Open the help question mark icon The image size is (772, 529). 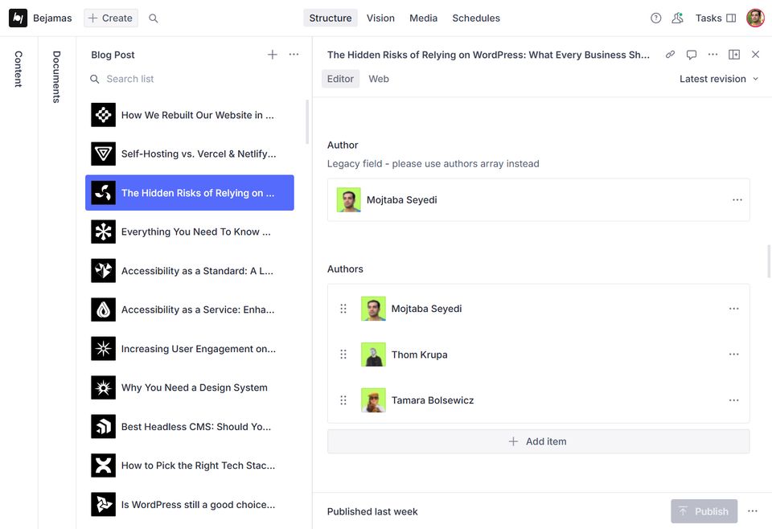coord(655,17)
